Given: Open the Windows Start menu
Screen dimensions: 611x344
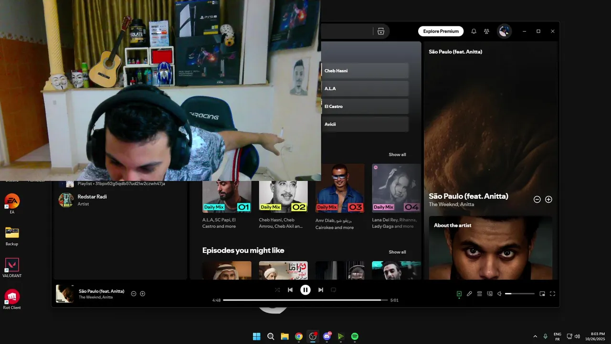Looking at the screenshot, I should point(256,336).
